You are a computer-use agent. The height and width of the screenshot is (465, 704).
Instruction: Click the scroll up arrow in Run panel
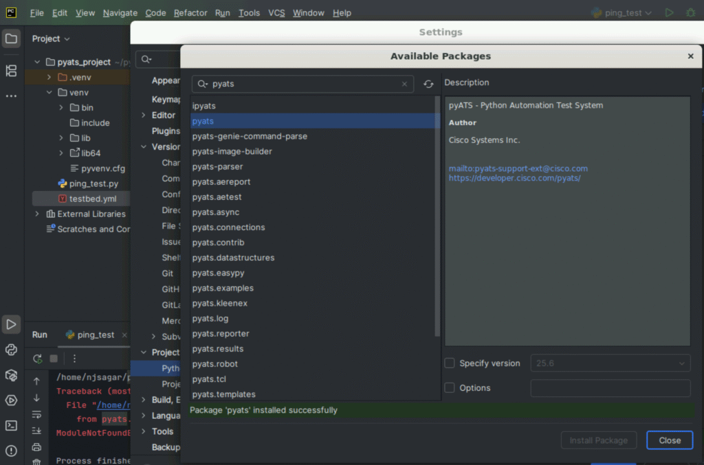click(x=37, y=381)
